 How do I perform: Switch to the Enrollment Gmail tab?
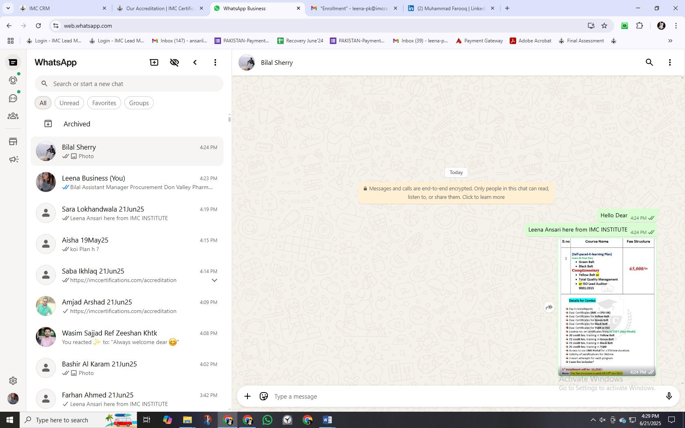click(354, 8)
